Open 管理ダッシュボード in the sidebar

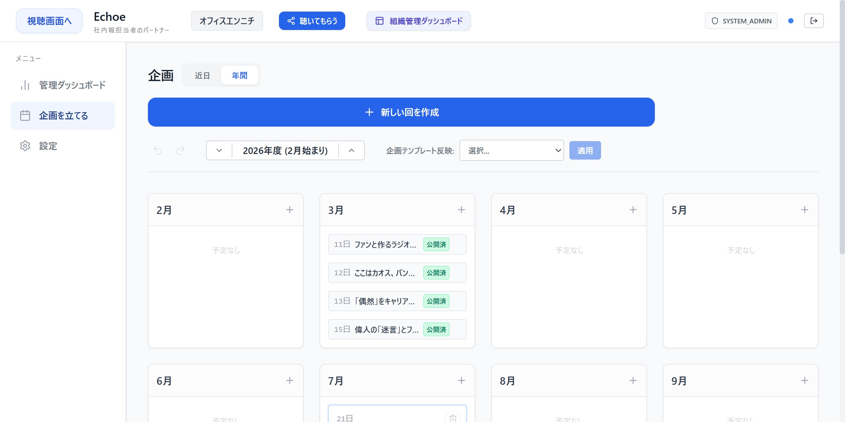coord(63,85)
